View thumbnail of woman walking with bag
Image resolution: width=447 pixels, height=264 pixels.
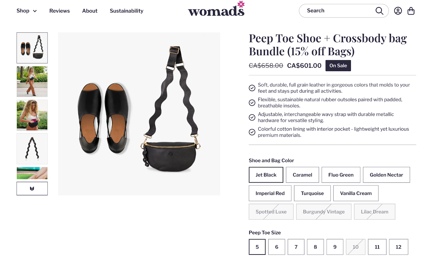32,82
